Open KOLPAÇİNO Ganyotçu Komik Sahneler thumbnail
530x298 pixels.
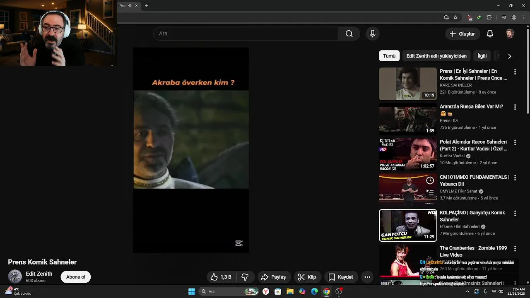[408, 225]
